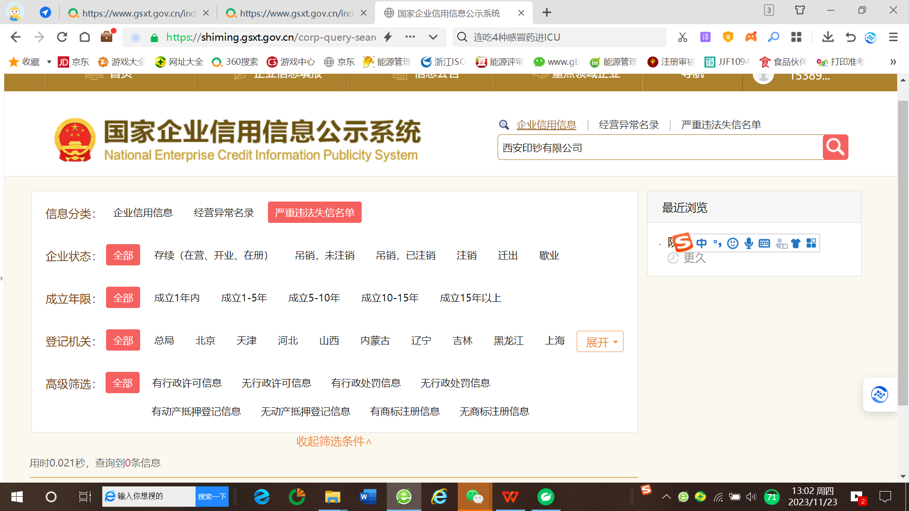
Task: Open 收藏 favorites dropdown arrow
Action: click(49, 62)
